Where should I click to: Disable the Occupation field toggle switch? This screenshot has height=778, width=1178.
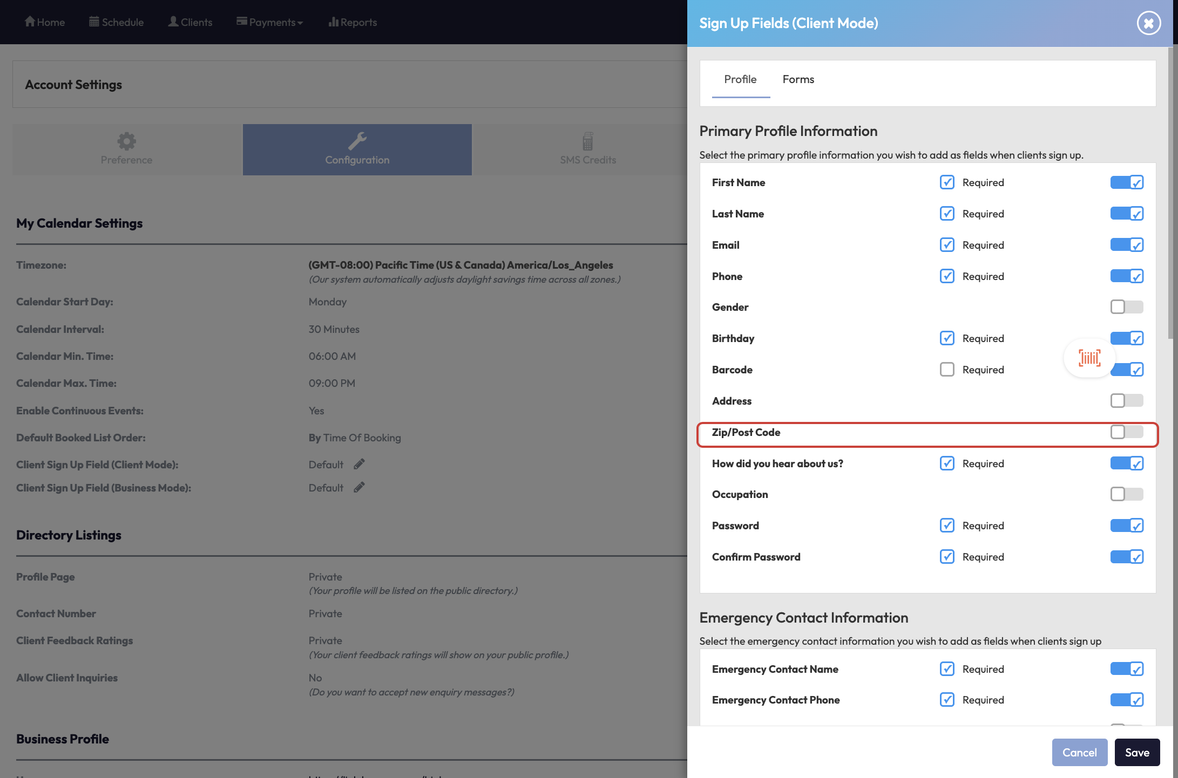point(1126,494)
